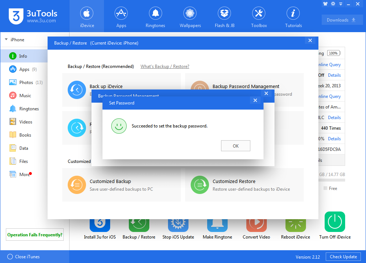Click Details link next to Off

(334, 75)
